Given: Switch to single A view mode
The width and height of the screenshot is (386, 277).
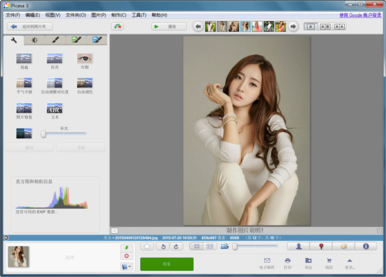Looking at the screenshot, I should [x=311, y=26].
